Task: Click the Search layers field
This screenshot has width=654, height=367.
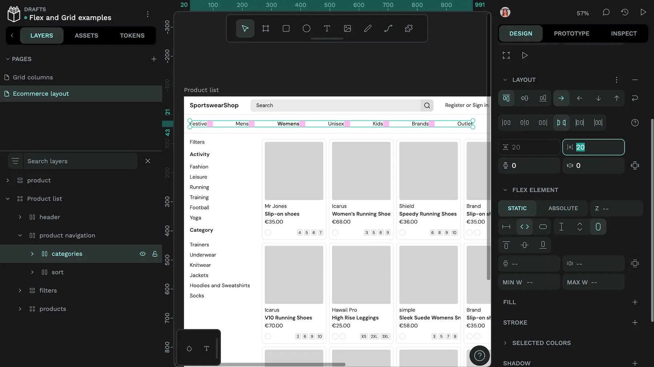Action: [80, 161]
